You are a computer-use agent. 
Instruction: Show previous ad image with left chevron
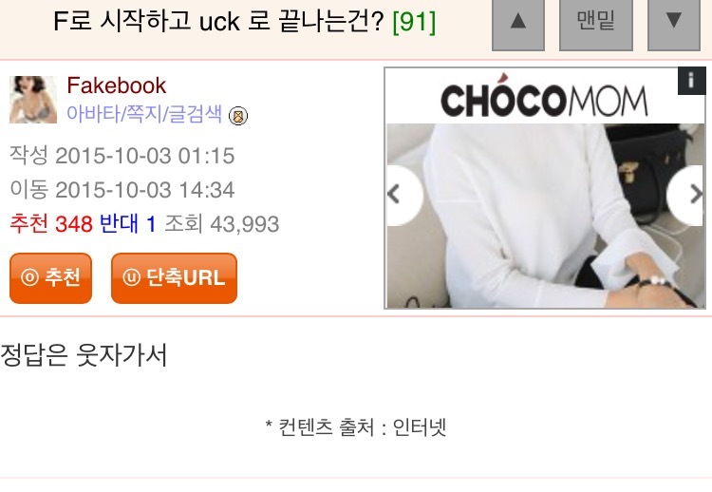403,195
